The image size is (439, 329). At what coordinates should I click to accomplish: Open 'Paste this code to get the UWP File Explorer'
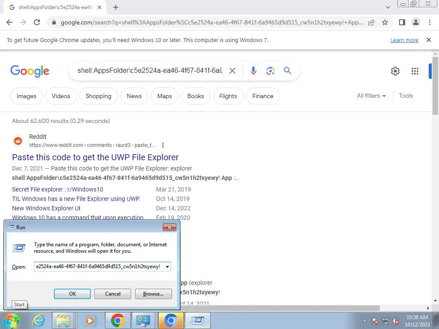point(95,157)
